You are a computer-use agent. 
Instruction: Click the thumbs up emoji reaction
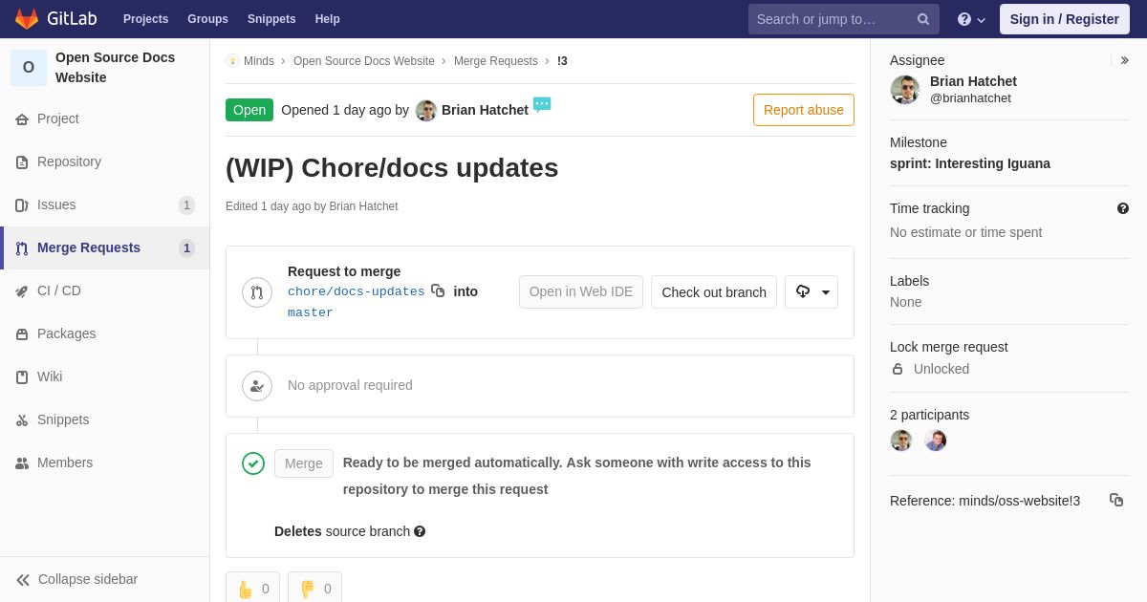pos(252,589)
